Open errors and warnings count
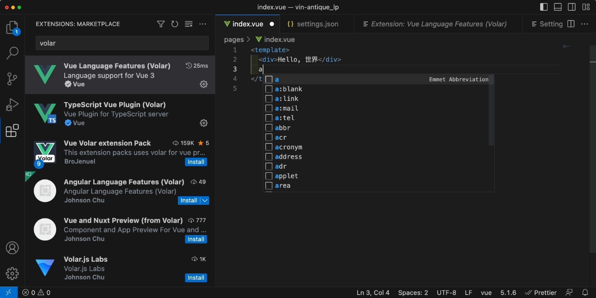The width and height of the screenshot is (596, 298). pyautogui.click(x=36, y=292)
